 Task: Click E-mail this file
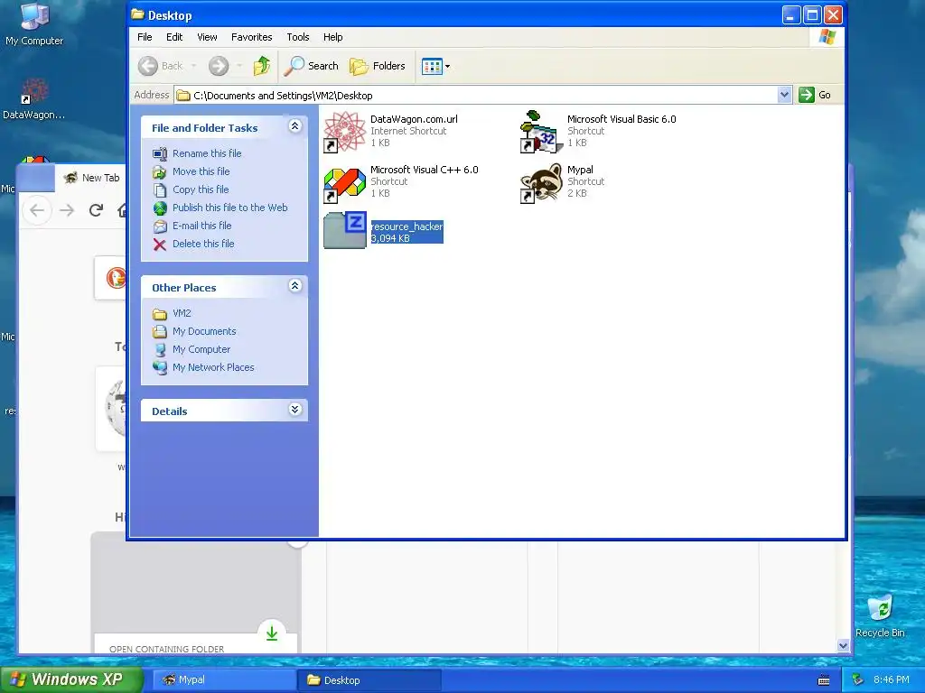point(201,226)
